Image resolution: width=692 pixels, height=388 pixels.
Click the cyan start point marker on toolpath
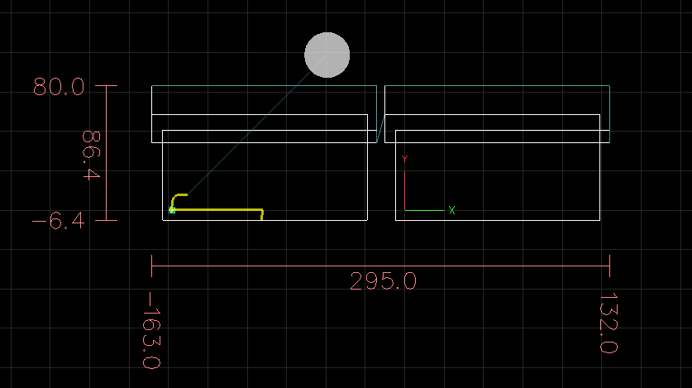[x=172, y=211]
